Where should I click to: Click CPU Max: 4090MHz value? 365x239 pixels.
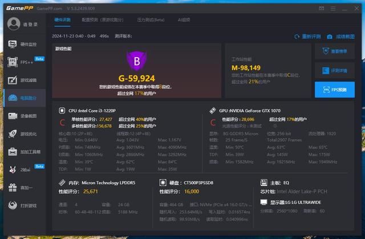point(172,147)
